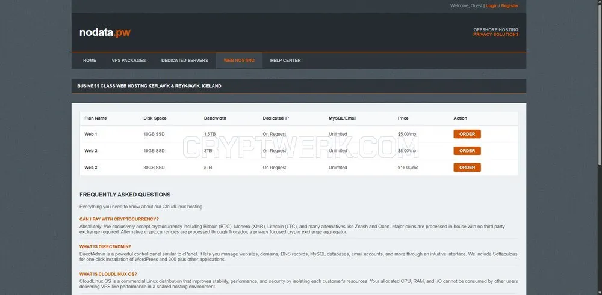602x295 pixels.
Task: Select the Web 2 plan name
Action: pos(91,151)
